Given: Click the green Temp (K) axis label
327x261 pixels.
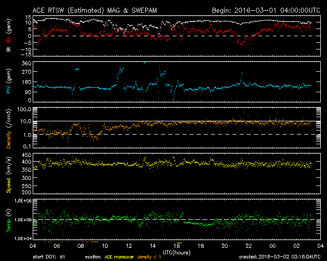Looking at the screenshot, I should point(8,219).
